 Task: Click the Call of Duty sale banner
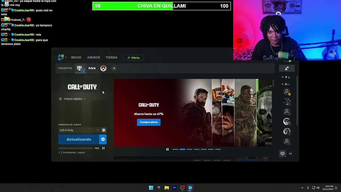[x=193, y=113]
